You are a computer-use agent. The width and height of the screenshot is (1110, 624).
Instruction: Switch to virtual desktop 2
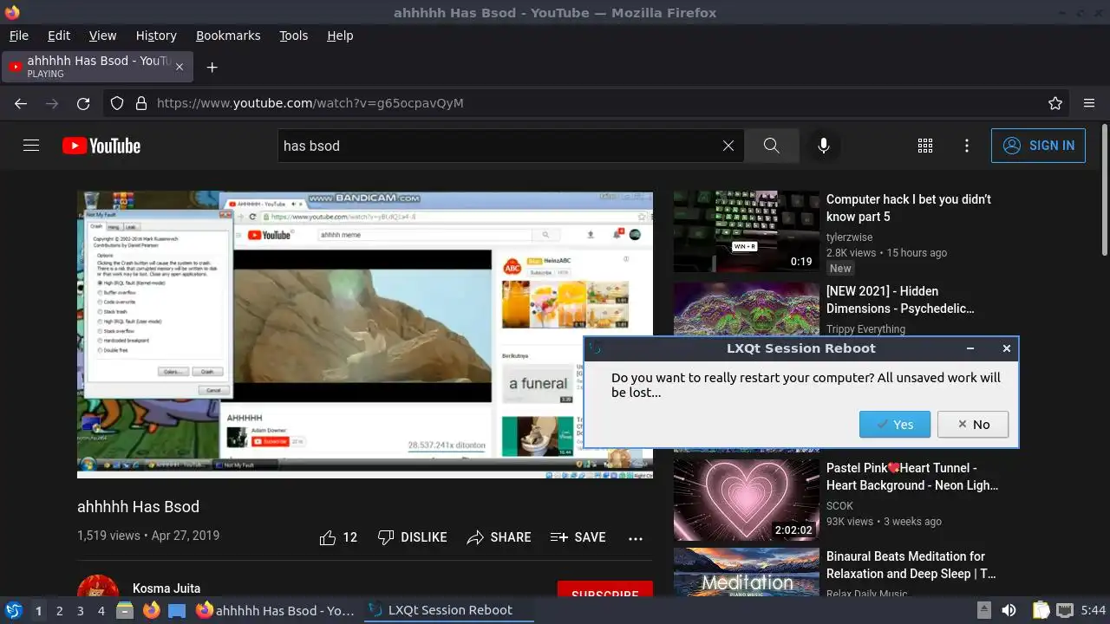tap(59, 610)
